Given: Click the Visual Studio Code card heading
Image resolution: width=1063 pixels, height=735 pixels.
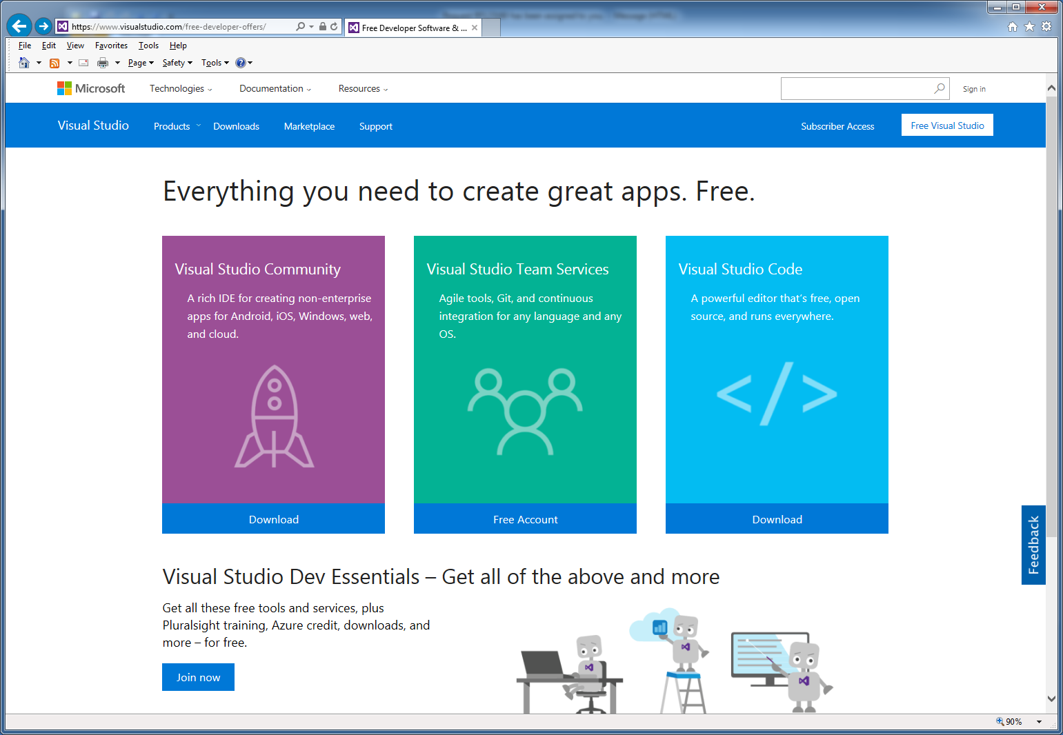Looking at the screenshot, I should click(x=740, y=269).
